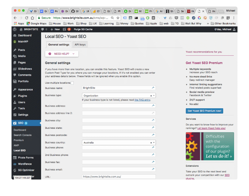Image resolution: width=249 pixels, height=196 pixels.
Task: Click WordPress logo in admin bar
Action: 15,29
